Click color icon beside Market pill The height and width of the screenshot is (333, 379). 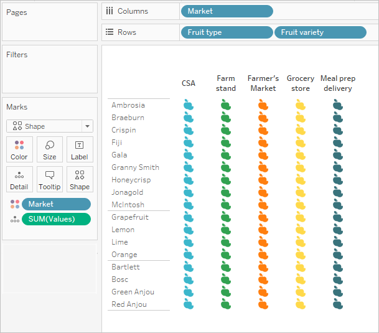click(x=15, y=204)
